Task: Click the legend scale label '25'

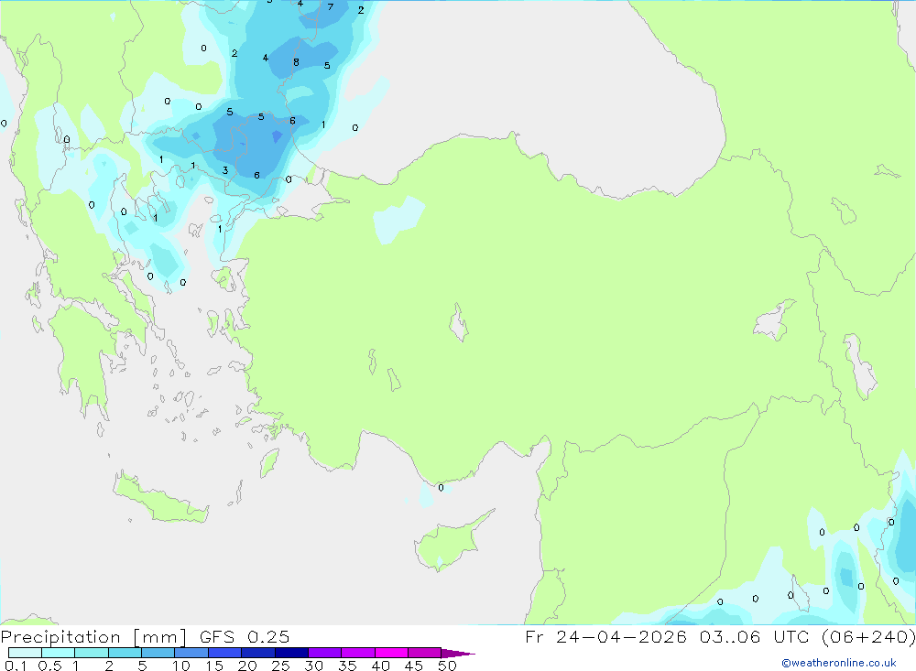Action: coord(280,666)
